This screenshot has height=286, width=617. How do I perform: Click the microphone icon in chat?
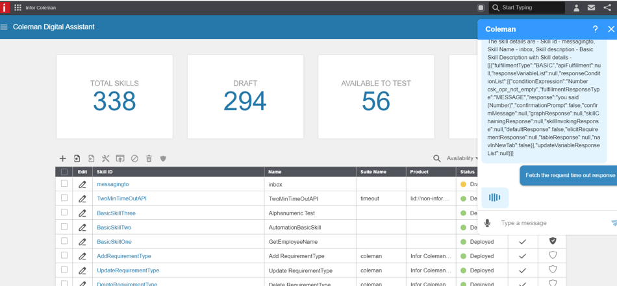[x=487, y=223]
